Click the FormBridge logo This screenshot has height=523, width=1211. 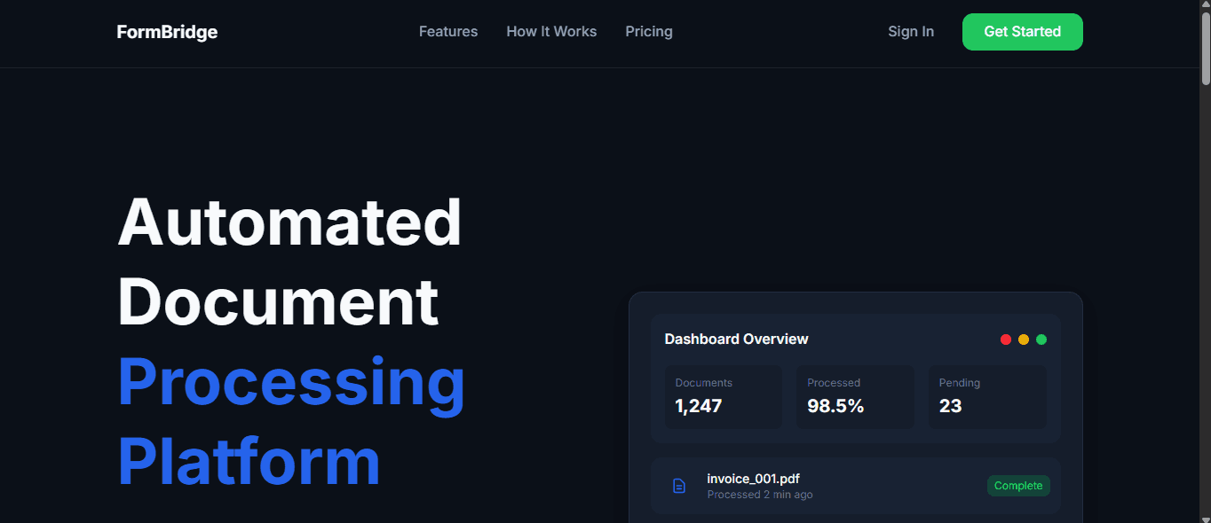coord(167,32)
